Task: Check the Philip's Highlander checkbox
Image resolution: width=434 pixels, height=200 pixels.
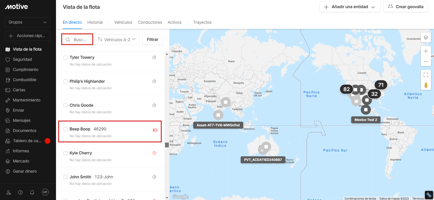Action: (x=66, y=81)
